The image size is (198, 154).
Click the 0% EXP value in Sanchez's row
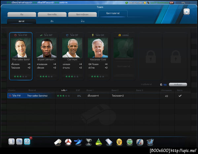click(x=79, y=96)
